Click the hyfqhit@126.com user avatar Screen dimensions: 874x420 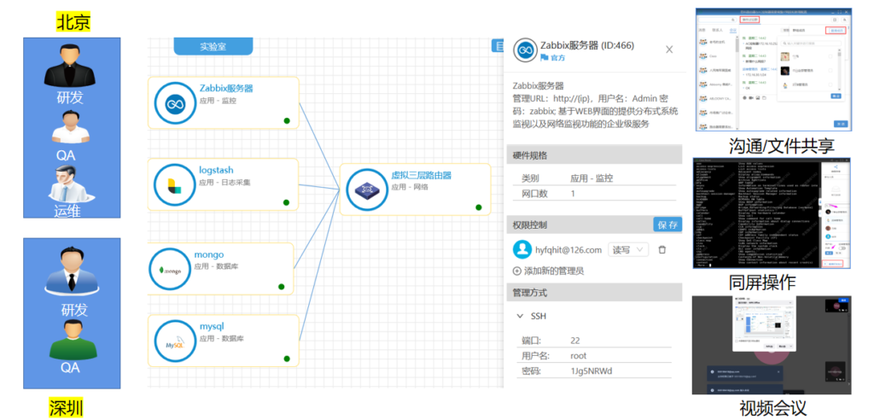click(522, 249)
